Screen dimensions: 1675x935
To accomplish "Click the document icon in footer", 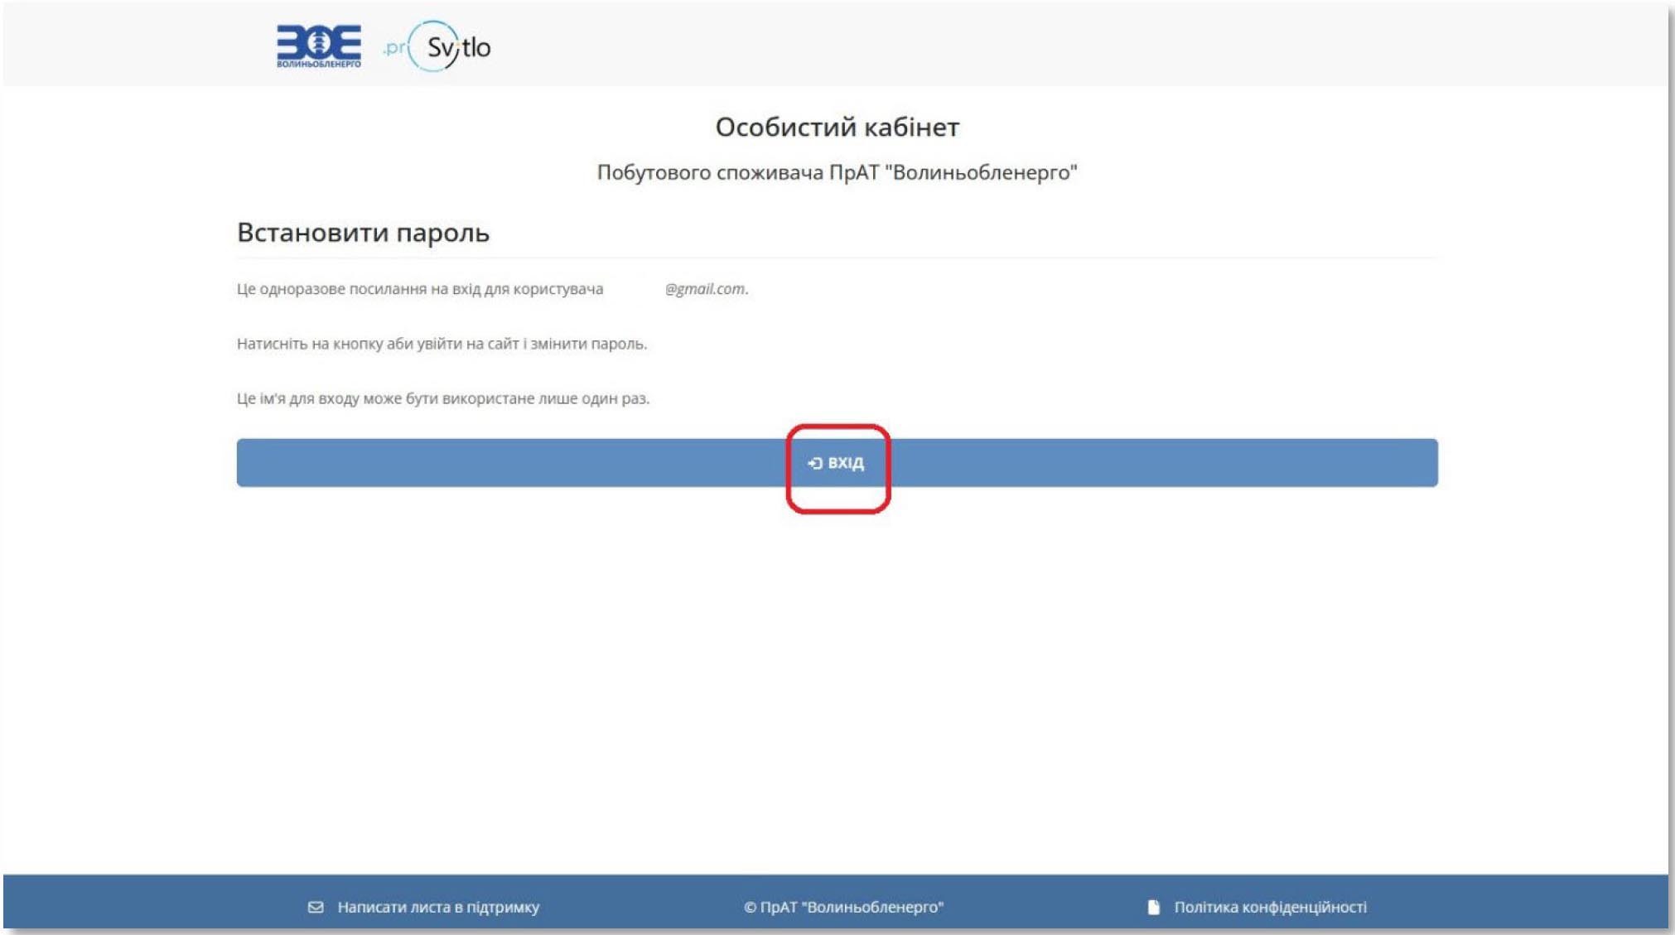I will click(x=1153, y=907).
